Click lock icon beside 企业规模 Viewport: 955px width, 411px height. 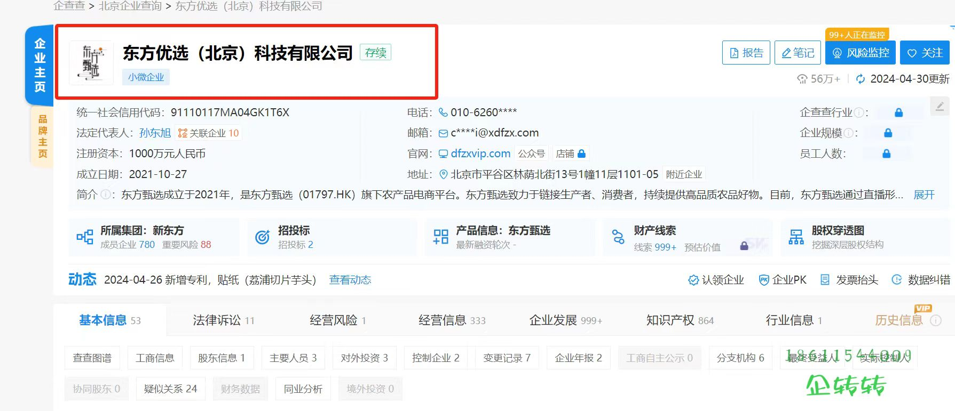pyautogui.click(x=888, y=133)
